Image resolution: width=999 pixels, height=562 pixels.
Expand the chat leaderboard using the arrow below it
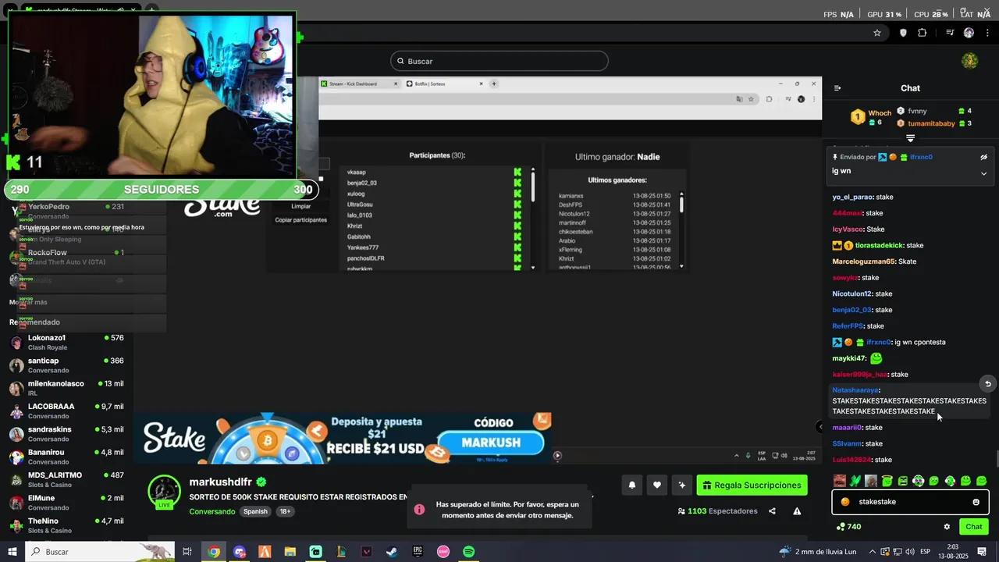pyautogui.click(x=910, y=138)
